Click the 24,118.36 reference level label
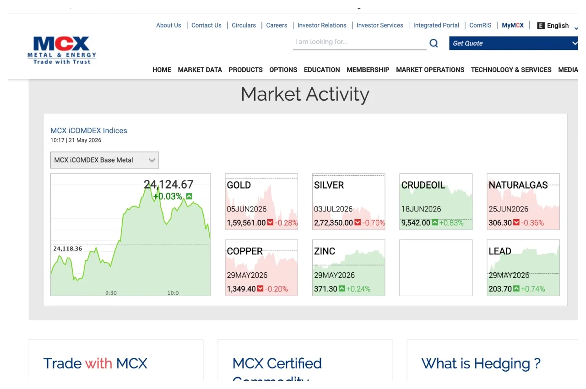586x389 pixels. coord(68,249)
